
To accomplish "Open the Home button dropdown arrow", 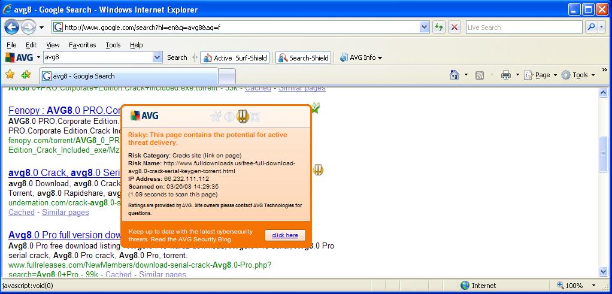I will click(466, 75).
